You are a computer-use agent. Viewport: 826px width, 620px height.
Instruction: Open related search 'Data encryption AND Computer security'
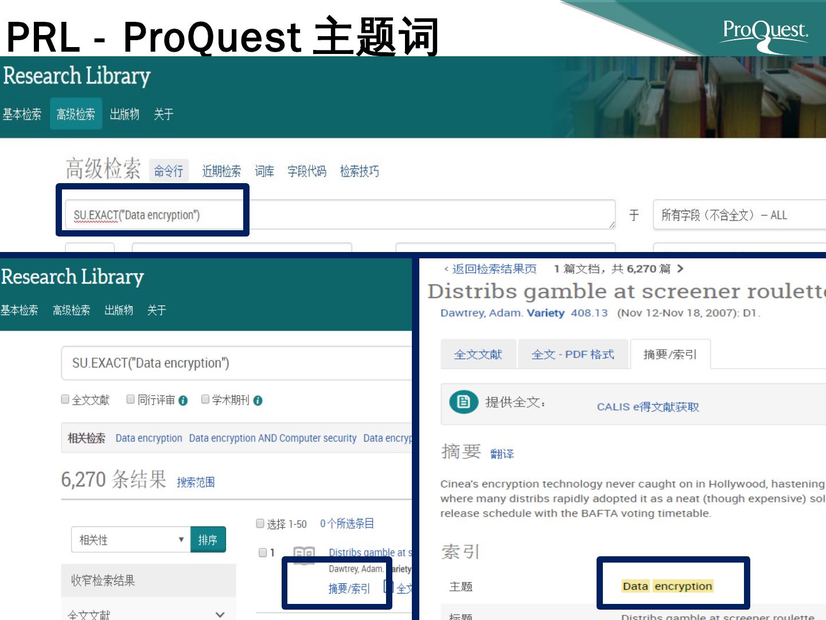tap(272, 438)
